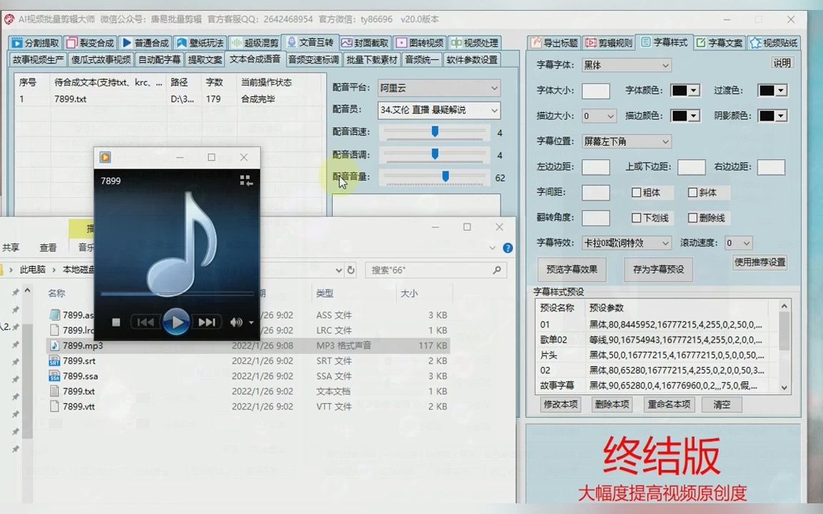823x514 pixels.
Task: Enable 斜体 italic subtitle checkbox
Action: (x=692, y=192)
